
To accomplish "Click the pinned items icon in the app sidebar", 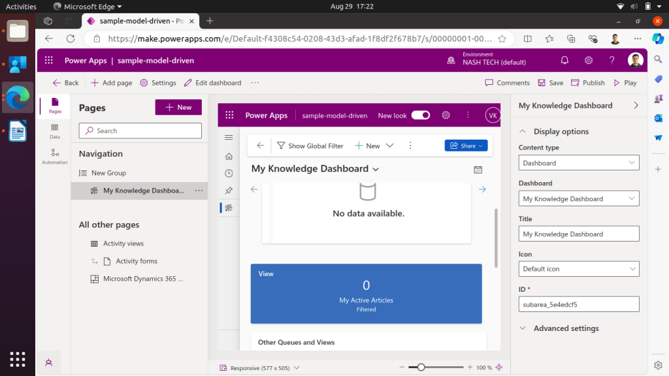I will click(228, 191).
